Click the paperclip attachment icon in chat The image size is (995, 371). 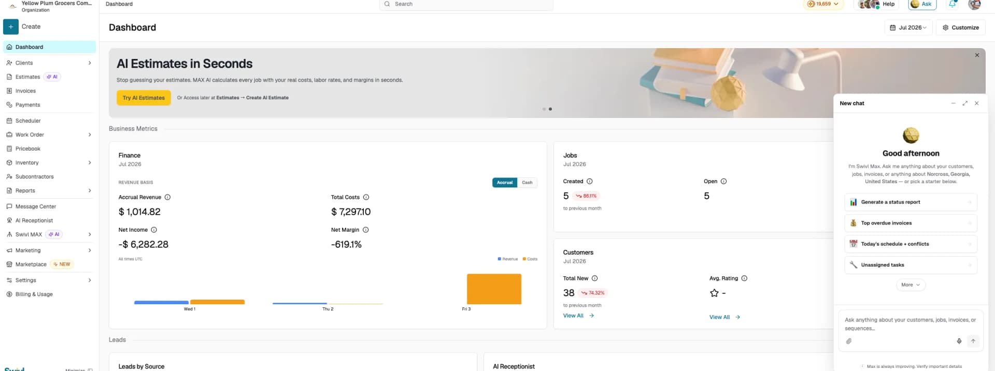click(x=849, y=341)
